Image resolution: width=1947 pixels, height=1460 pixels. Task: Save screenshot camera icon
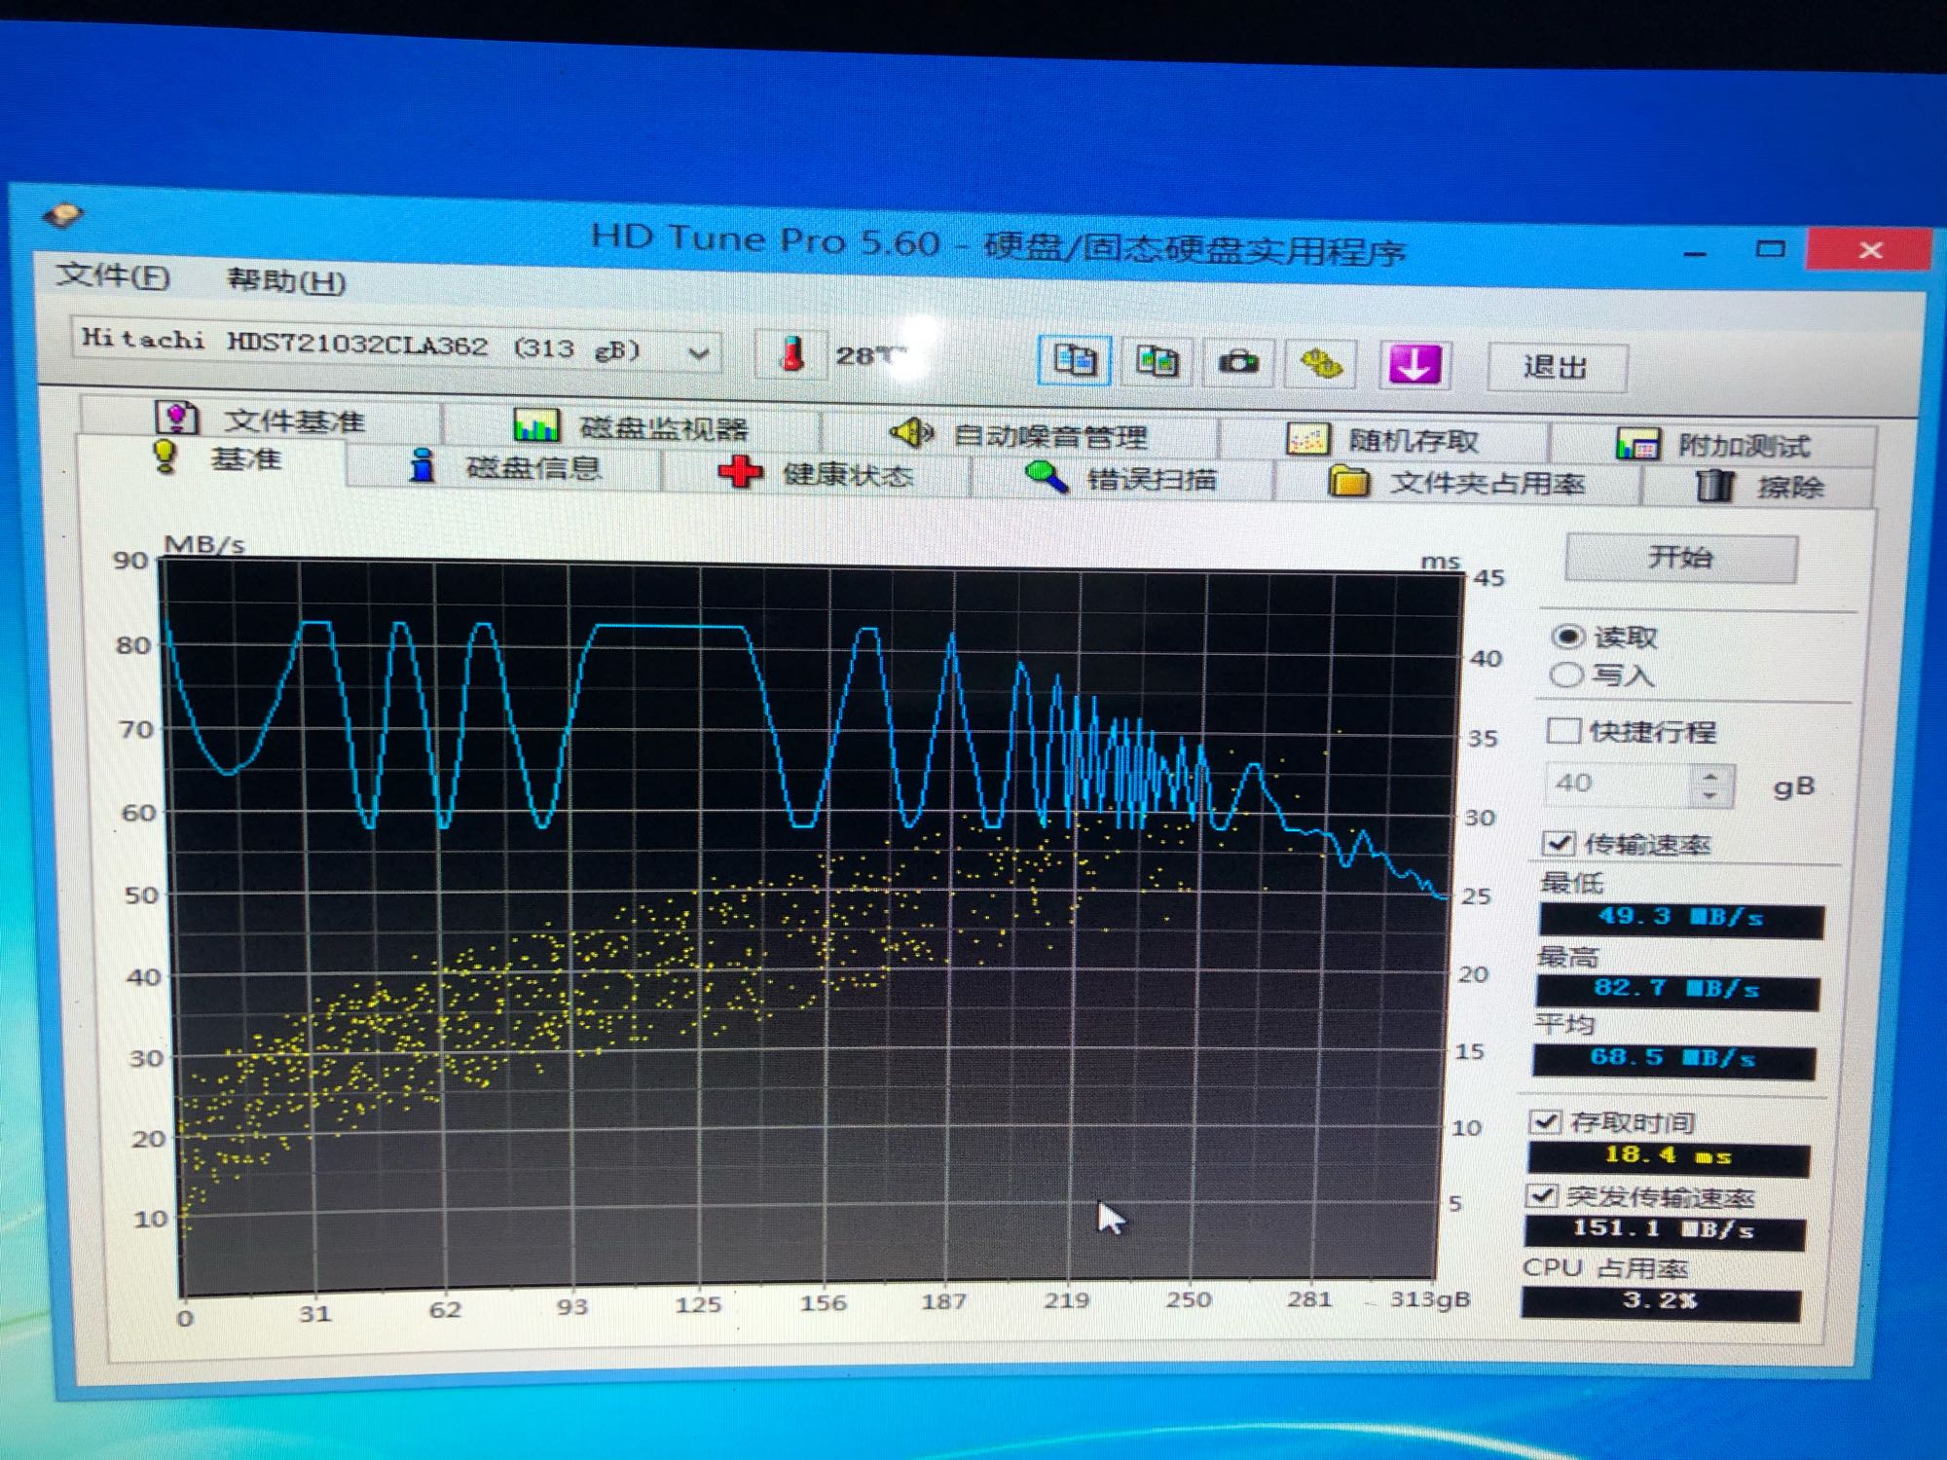pyautogui.click(x=1238, y=363)
